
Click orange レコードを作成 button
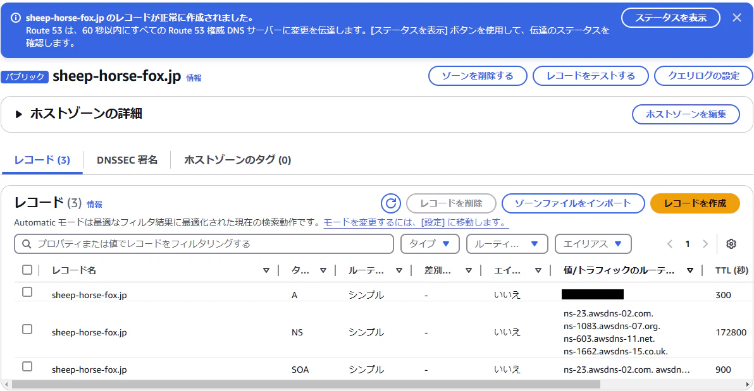point(695,203)
